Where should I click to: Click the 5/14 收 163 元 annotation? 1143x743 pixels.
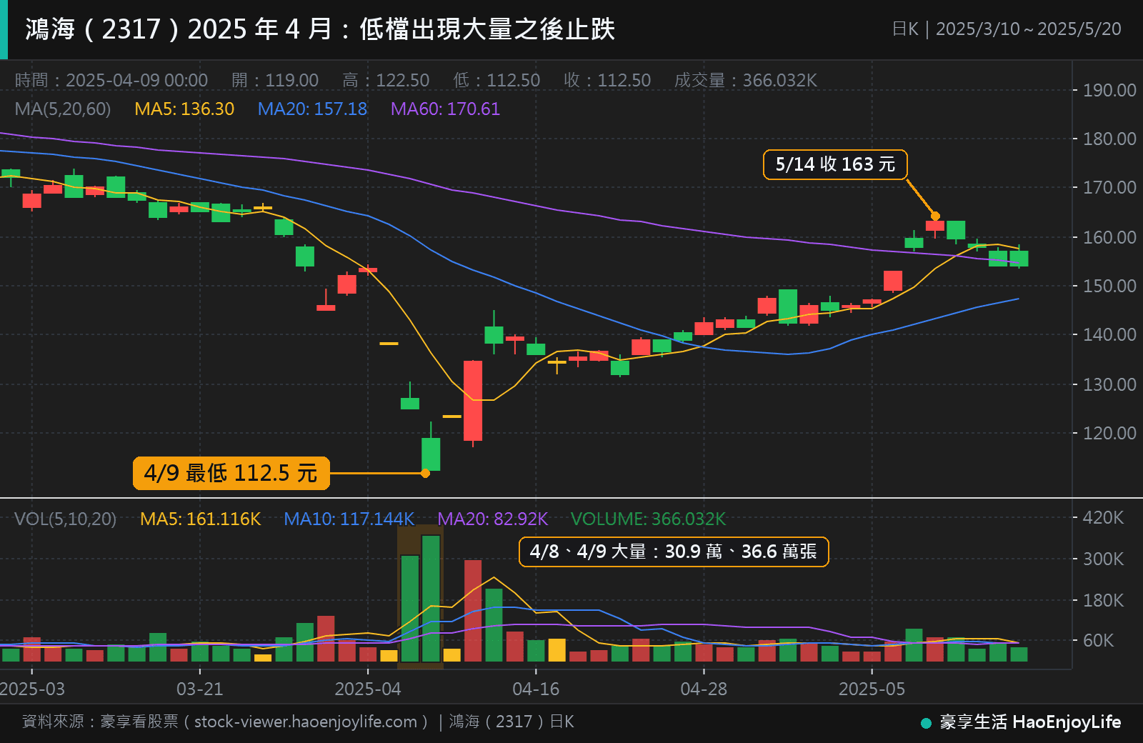(x=835, y=164)
